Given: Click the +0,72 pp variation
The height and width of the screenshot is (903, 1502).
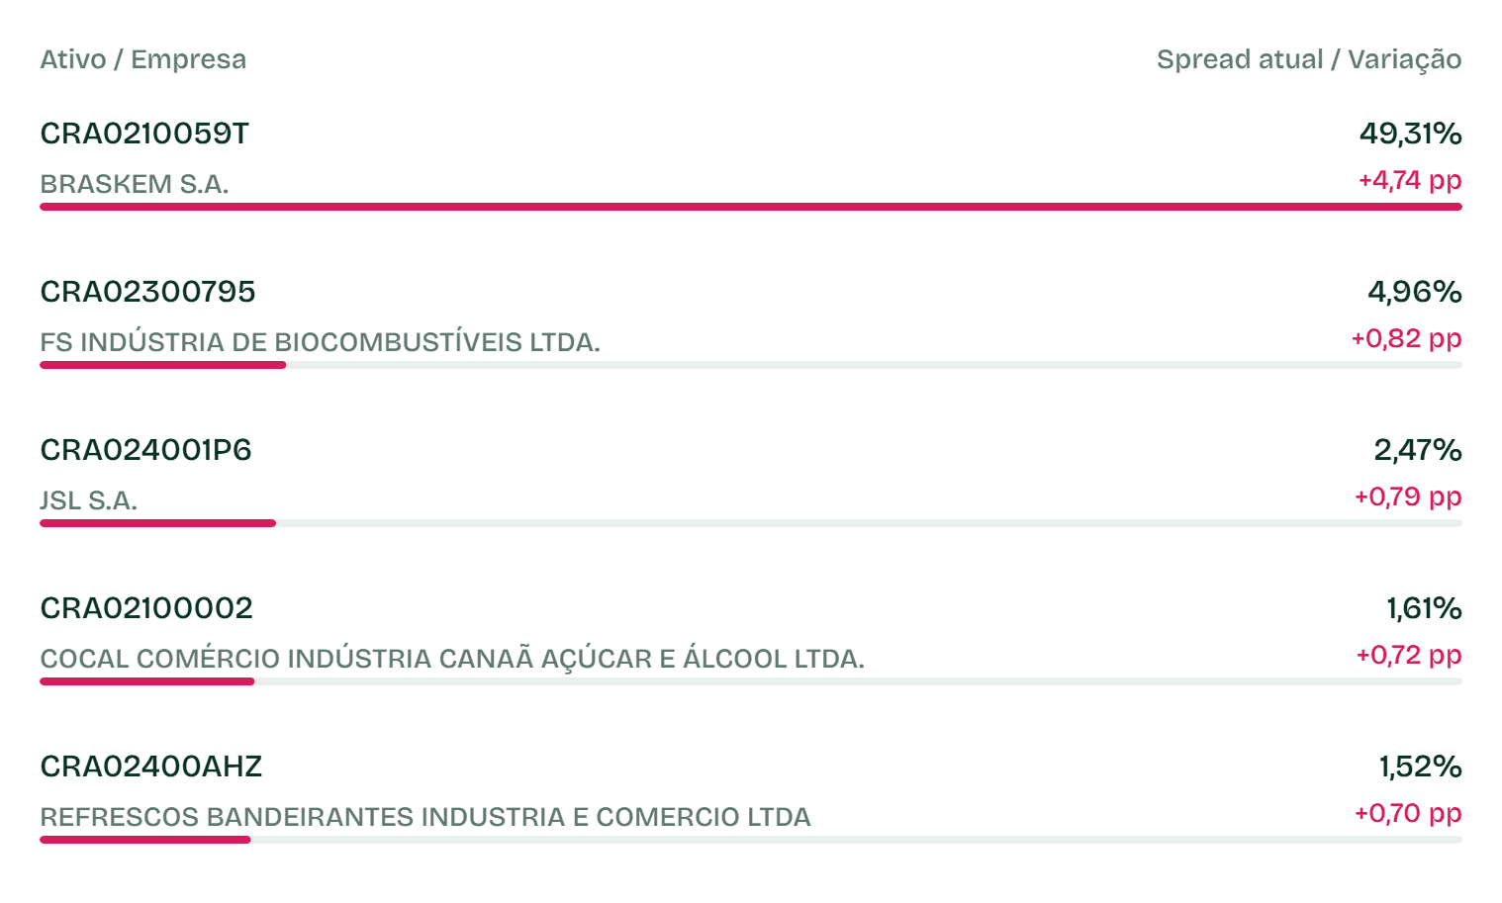Looking at the screenshot, I should pos(1409,656).
